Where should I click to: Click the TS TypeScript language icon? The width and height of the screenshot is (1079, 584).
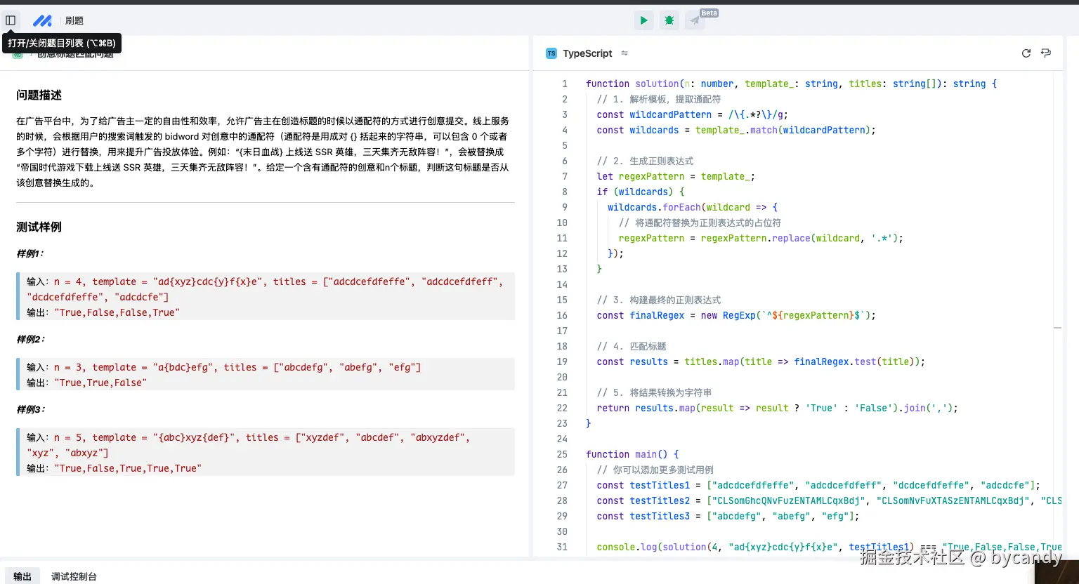point(551,53)
